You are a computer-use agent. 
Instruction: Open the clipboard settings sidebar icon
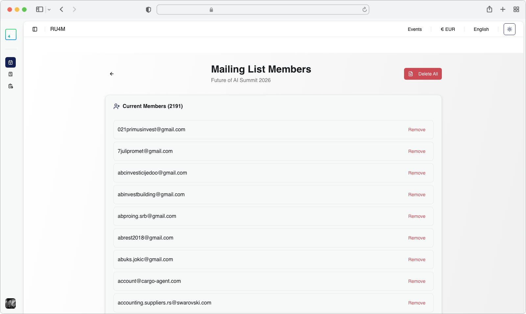click(11, 86)
